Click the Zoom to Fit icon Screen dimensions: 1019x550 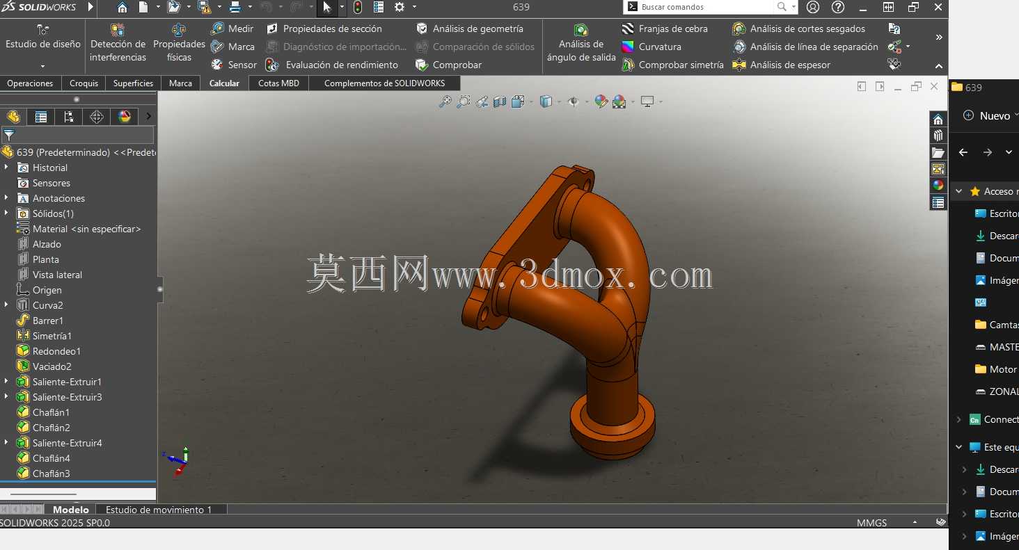[x=445, y=102]
